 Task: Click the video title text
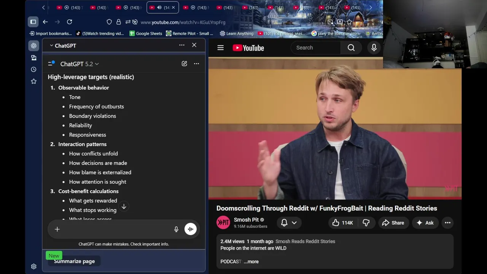click(x=327, y=208)
